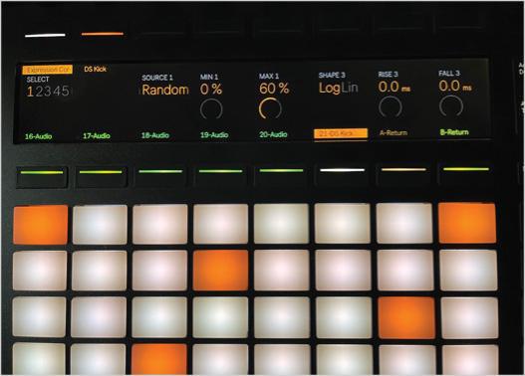
Task: Select the 19-Audio track label
Action: (x=214, y=135)
